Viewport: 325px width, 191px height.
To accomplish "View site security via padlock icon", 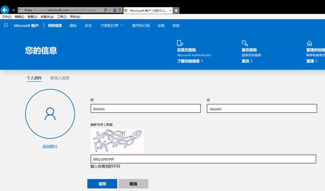I will pyautogui.click(x=114, y=10).
